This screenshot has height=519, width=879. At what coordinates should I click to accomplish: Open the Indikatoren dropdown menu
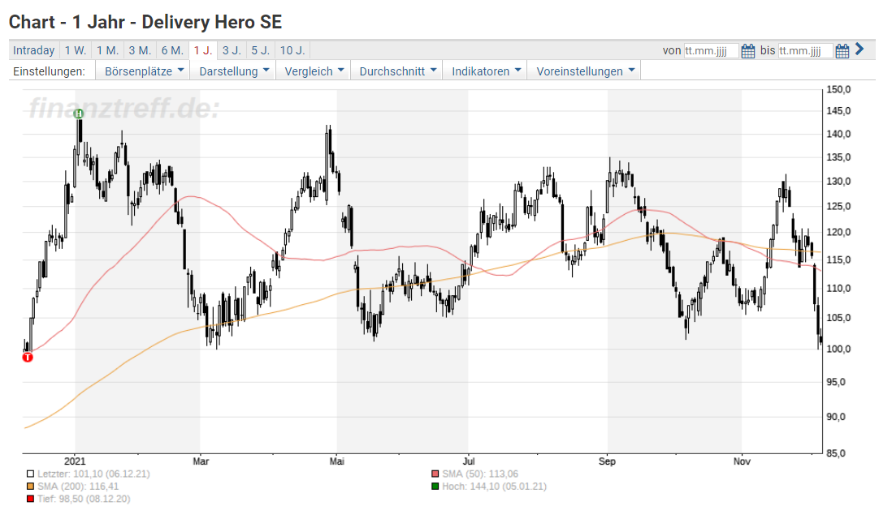click(486, 71)
